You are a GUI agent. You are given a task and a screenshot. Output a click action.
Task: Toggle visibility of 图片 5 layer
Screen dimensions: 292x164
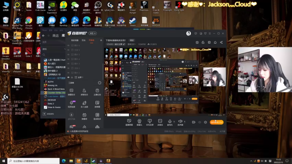coord(68,55)
